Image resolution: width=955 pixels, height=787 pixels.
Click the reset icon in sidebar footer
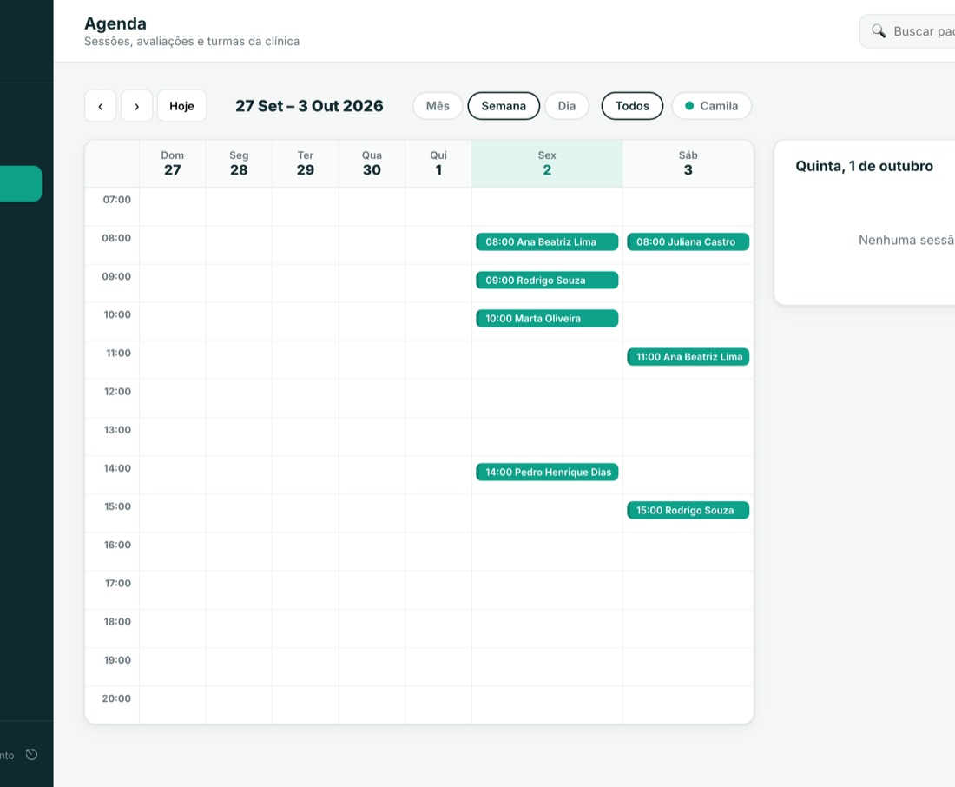[x=31, y=755]
